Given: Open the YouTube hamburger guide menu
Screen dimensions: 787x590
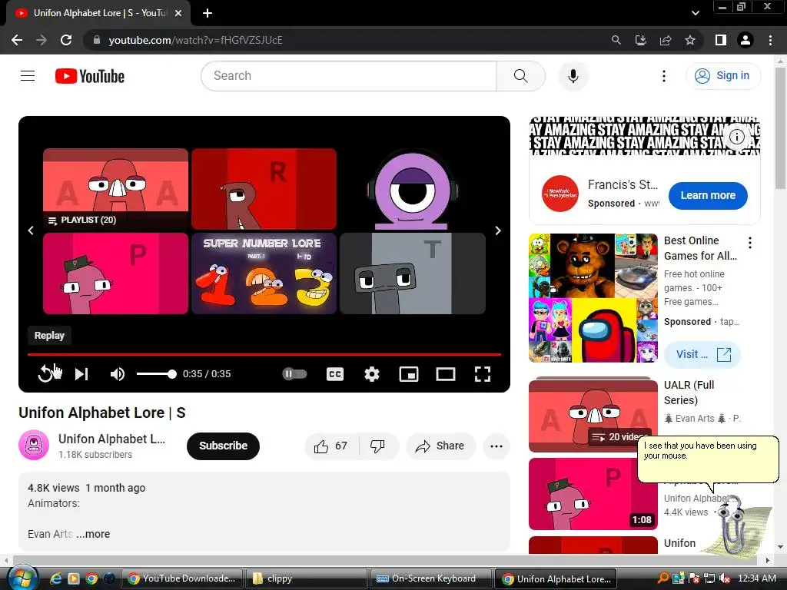Looking at the screenshot, I should (x=28, y=76).
